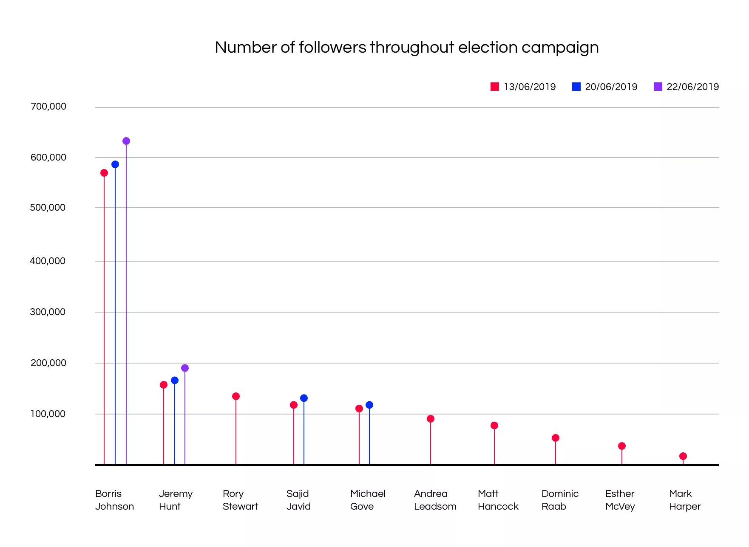Click the chart title text
The height and width of the screenshot is (547, 749).
[x=406, y=47]
